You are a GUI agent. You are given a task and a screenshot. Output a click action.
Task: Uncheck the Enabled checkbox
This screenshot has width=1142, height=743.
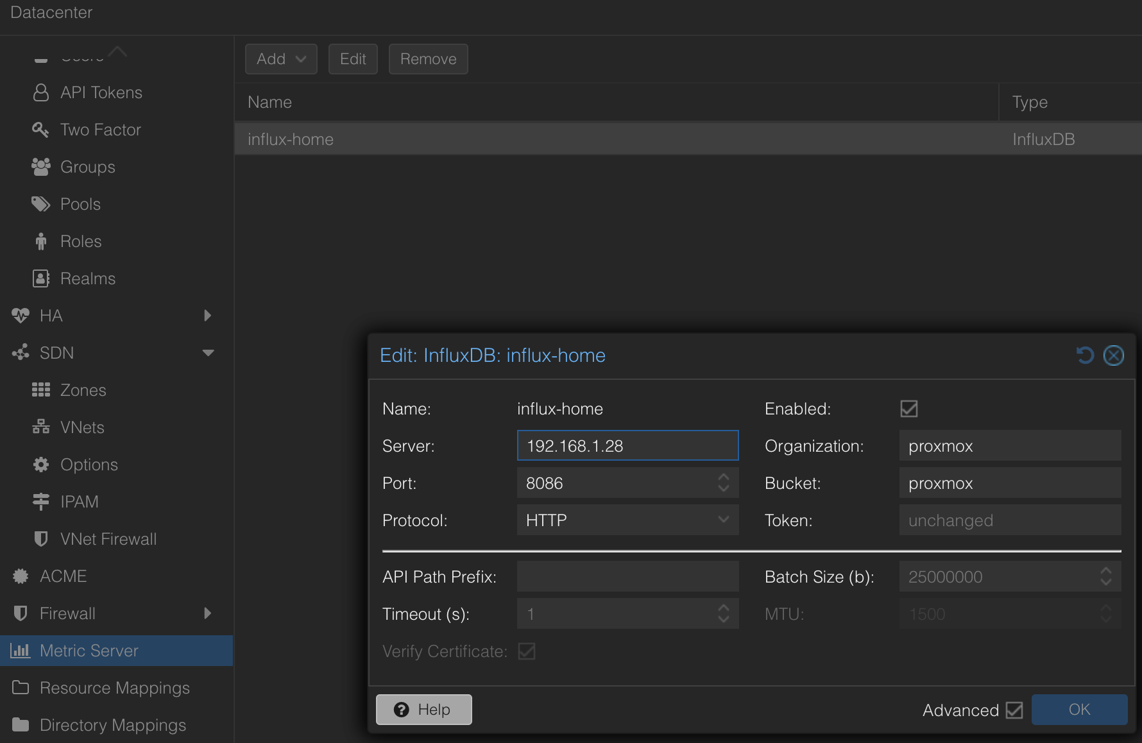909,409
